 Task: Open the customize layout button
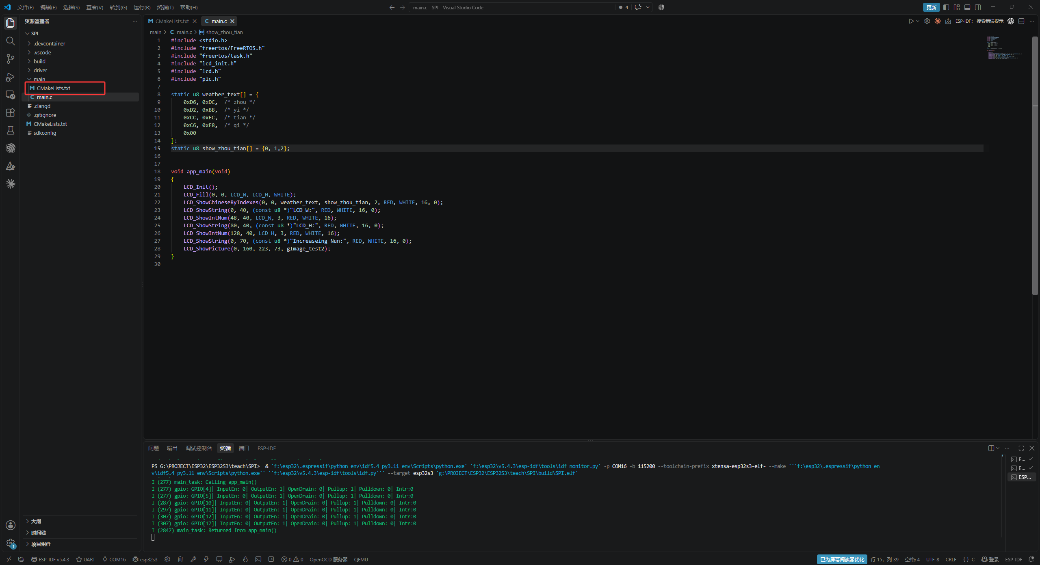click(x=957, y=7)
